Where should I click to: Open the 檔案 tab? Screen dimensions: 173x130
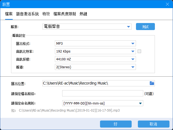(9, 14)
